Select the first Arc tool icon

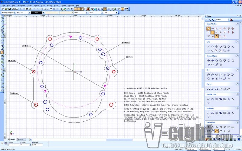click(208, 75)
